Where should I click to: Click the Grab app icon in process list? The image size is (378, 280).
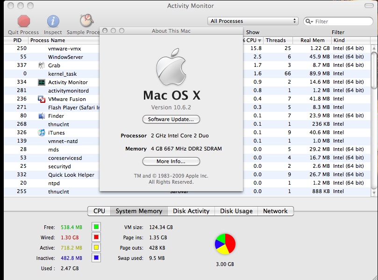[42, 65]
